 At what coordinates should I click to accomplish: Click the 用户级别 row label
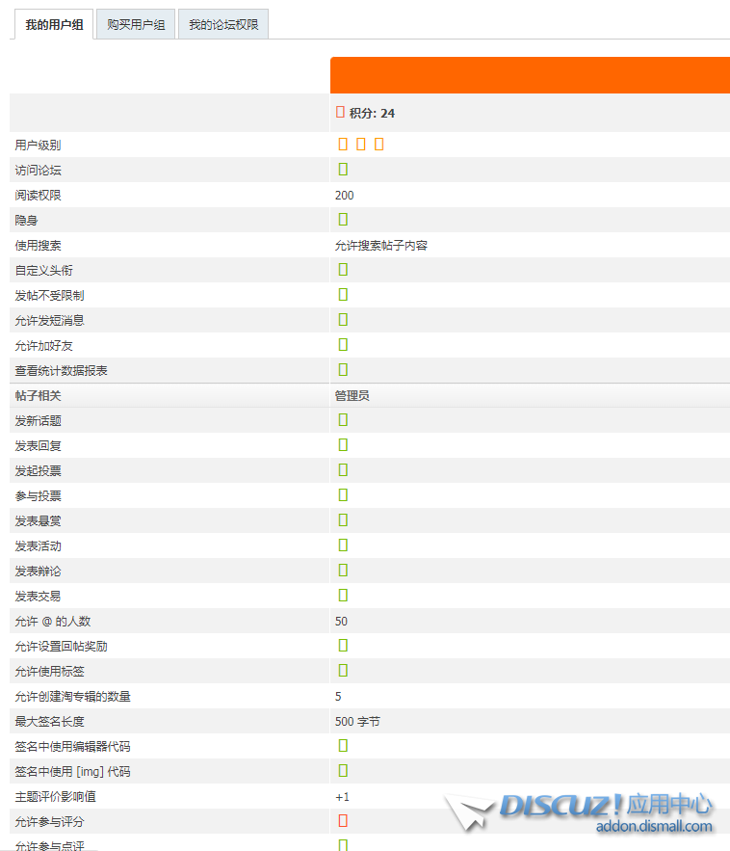pyautogui.click(x=38, y=145)
